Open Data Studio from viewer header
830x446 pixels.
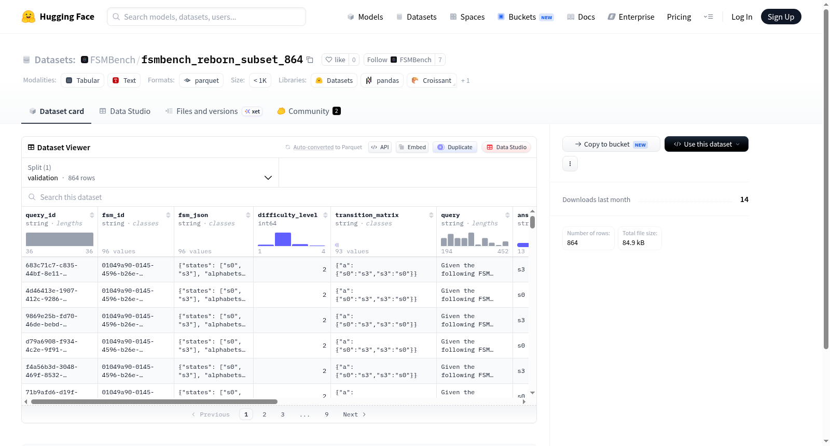click(x=506, y=147)
